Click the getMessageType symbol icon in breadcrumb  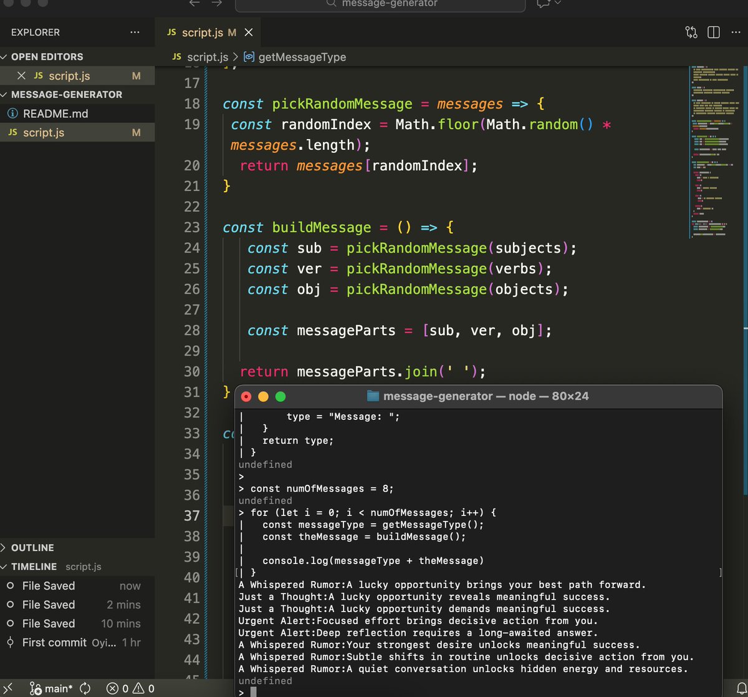(x=249, y=57)
